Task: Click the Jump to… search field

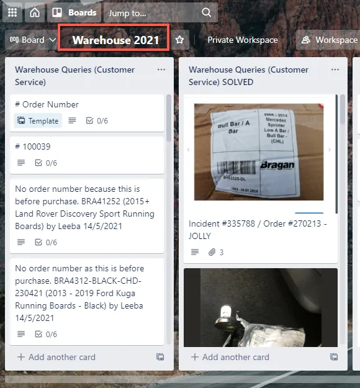Action: [x=161, y=12]
